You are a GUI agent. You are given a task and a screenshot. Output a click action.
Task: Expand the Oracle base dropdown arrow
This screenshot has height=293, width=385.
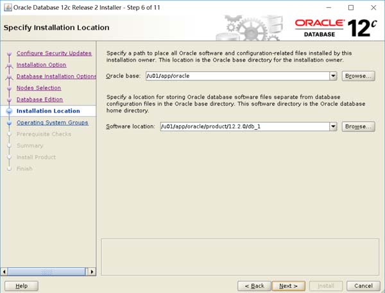[333, 76]
